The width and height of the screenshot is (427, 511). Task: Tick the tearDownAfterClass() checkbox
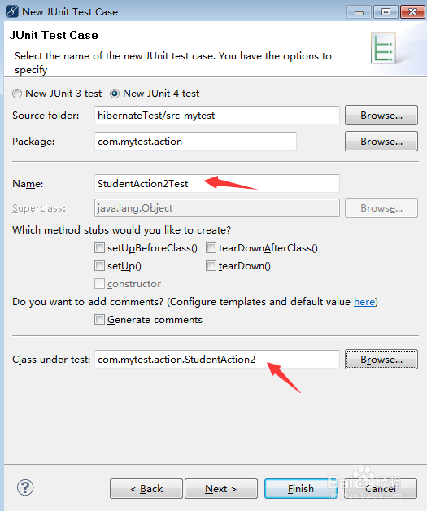pos(211,248)
